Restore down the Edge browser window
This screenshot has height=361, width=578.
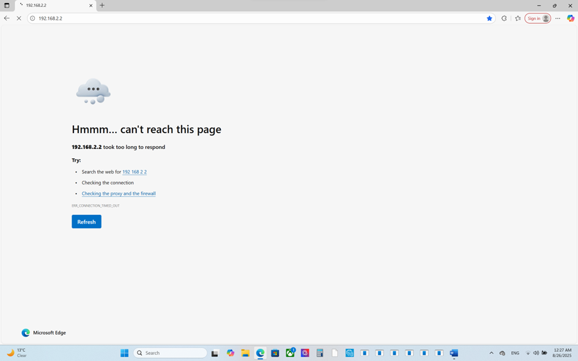554,5
